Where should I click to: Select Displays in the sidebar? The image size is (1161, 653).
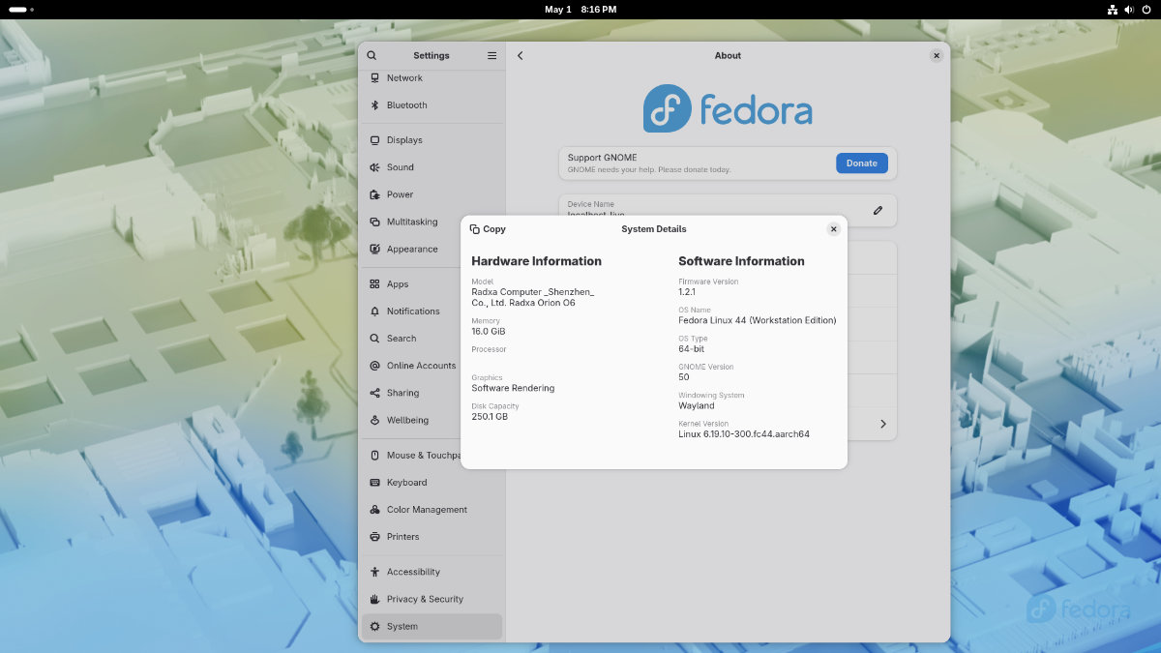tap(432, 140)
